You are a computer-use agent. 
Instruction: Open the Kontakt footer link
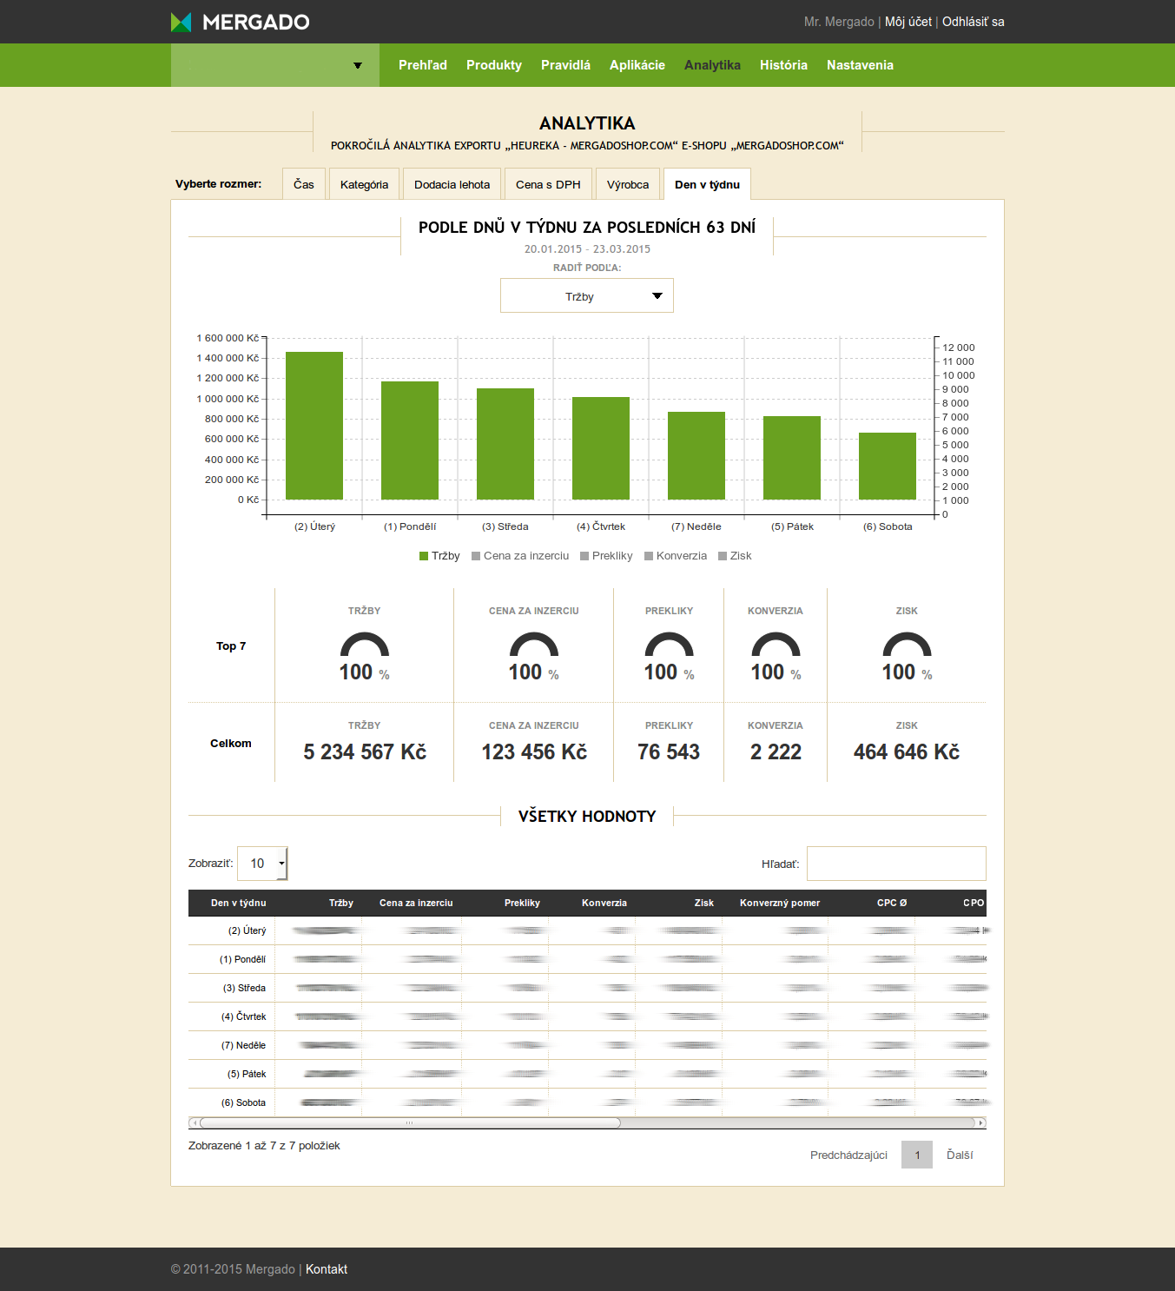point(327,1269)
